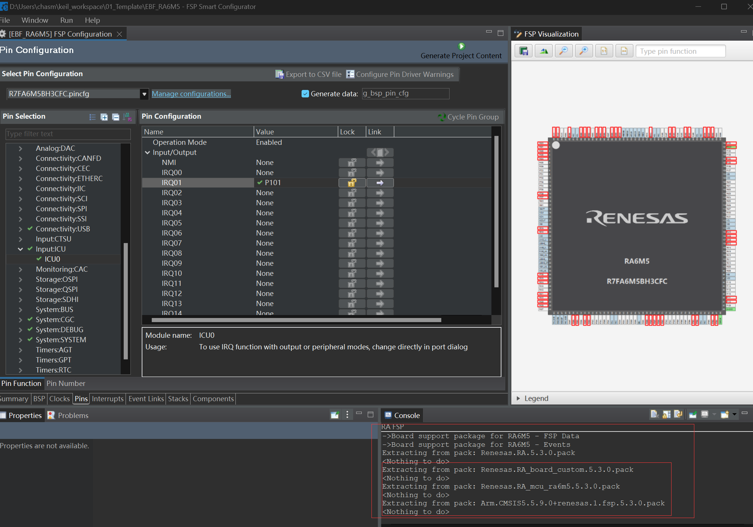Rotate the chip view in FSP Visualization
This screenshot has height=527, width=753.
[544, 51]
